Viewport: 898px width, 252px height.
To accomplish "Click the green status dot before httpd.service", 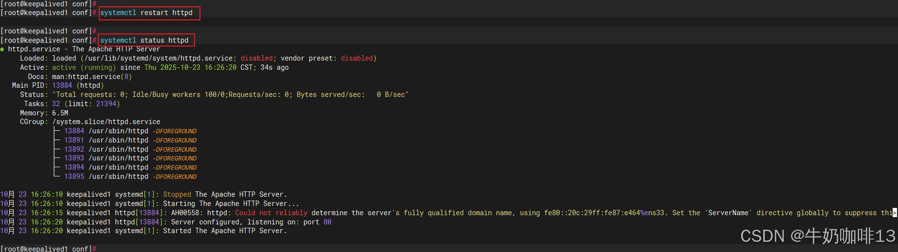I will 2,49.
